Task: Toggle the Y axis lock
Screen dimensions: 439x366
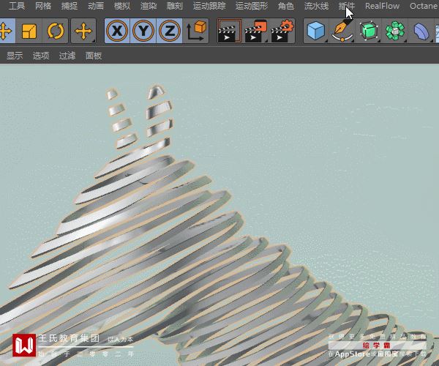Action: (x=143, y=31)
